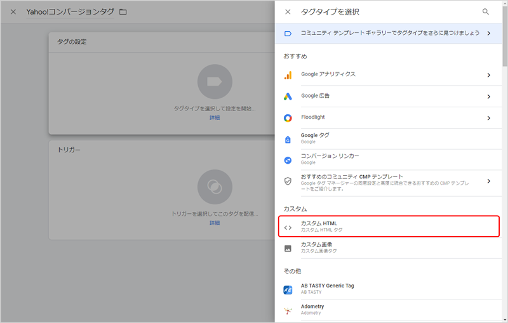Screen dimensions: 508x323
Task: Click the タグタイプを選択して設定を開始 text
Action: tap(215, 109)
